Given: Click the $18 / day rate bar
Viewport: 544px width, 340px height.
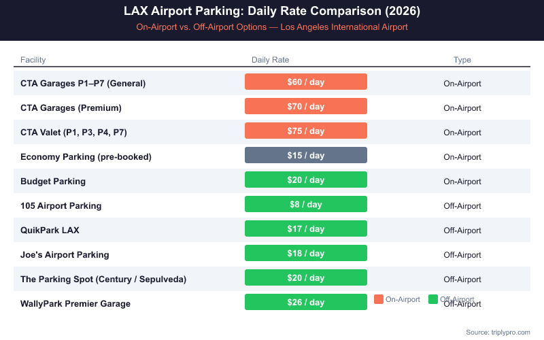Looking at the screenshot, I should point(305,253).
